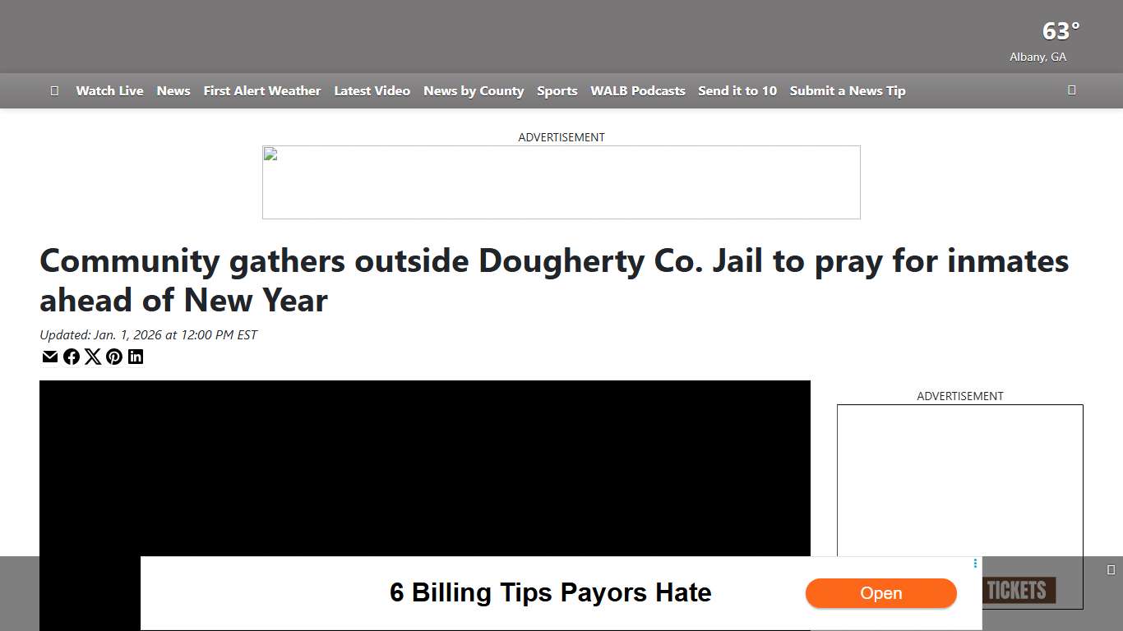Go to Latest Video section
The height and width of the screenshot is (631, 1123).
coord(372,90)
